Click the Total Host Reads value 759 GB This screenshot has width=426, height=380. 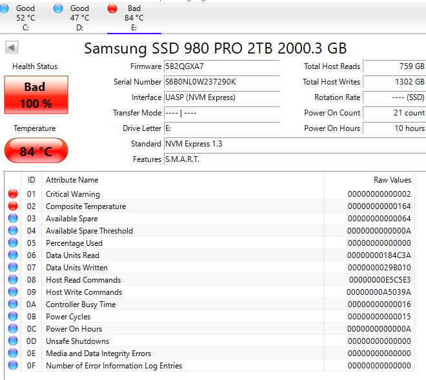pyautogui.click(x=394, y=66)
